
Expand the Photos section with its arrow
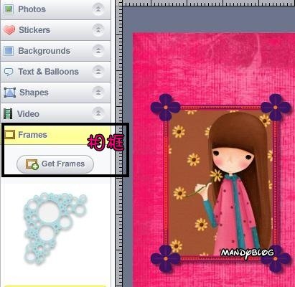(x=98, y=9)
